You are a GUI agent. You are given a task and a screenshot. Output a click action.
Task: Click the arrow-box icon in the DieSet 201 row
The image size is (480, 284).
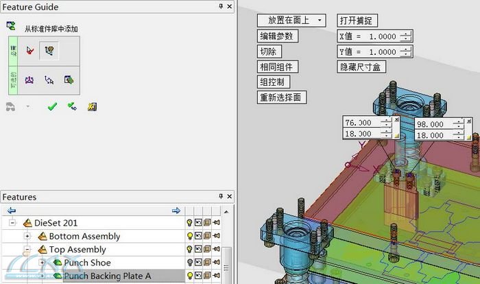coord(198,222)
